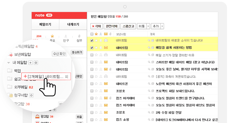Open the 외부메일 82 folder

click(x=24, y=87)
